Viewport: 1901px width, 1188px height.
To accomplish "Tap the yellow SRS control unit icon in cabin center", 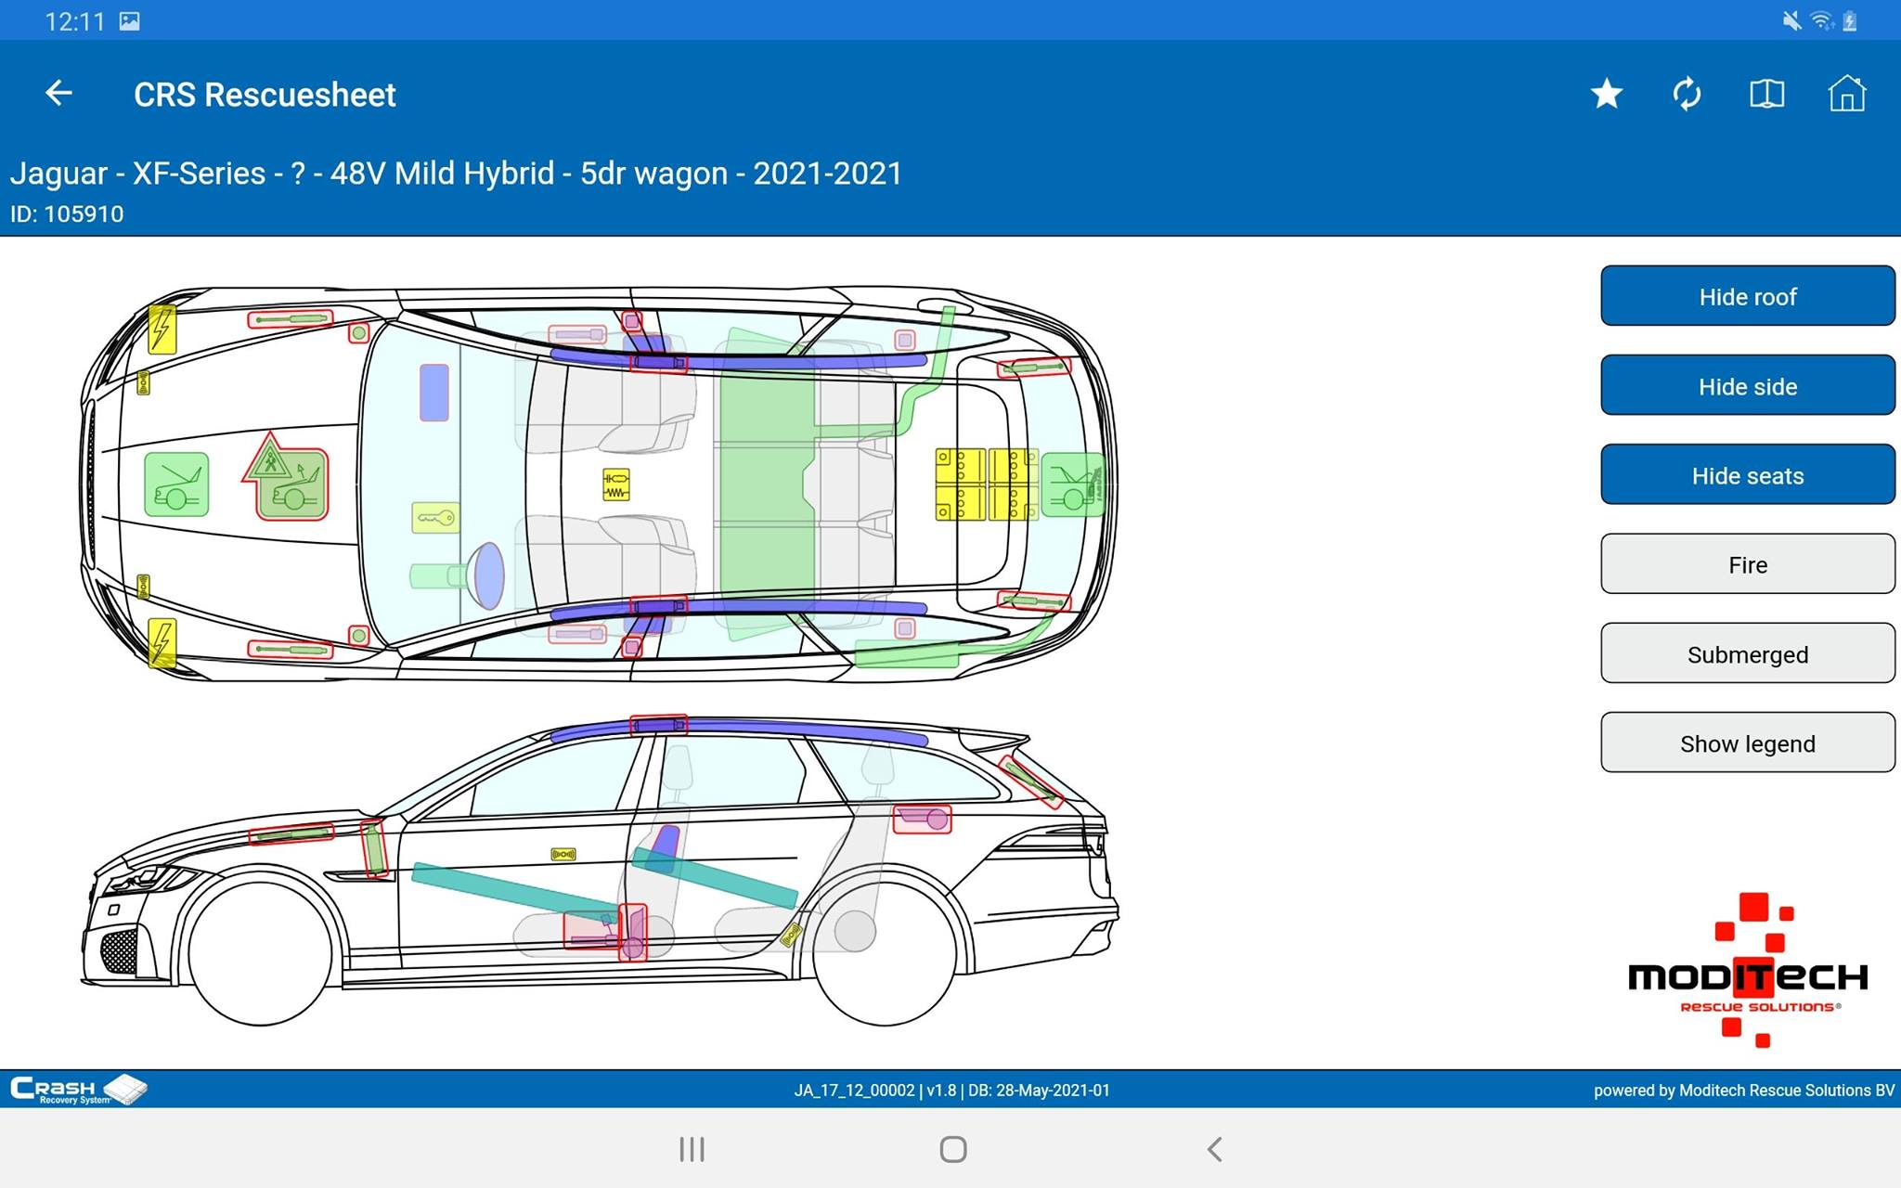I will [x=615, y=484].
